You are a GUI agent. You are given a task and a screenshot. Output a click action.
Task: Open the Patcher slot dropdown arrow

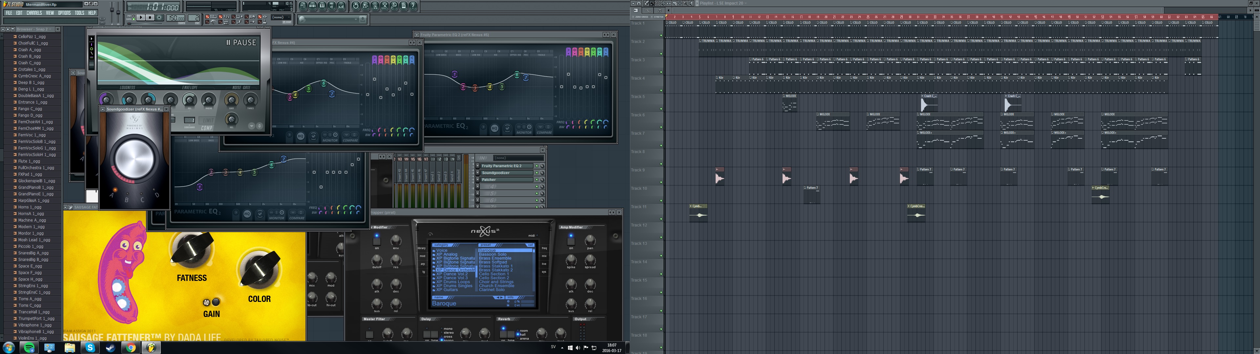click(x=477, y=180)
